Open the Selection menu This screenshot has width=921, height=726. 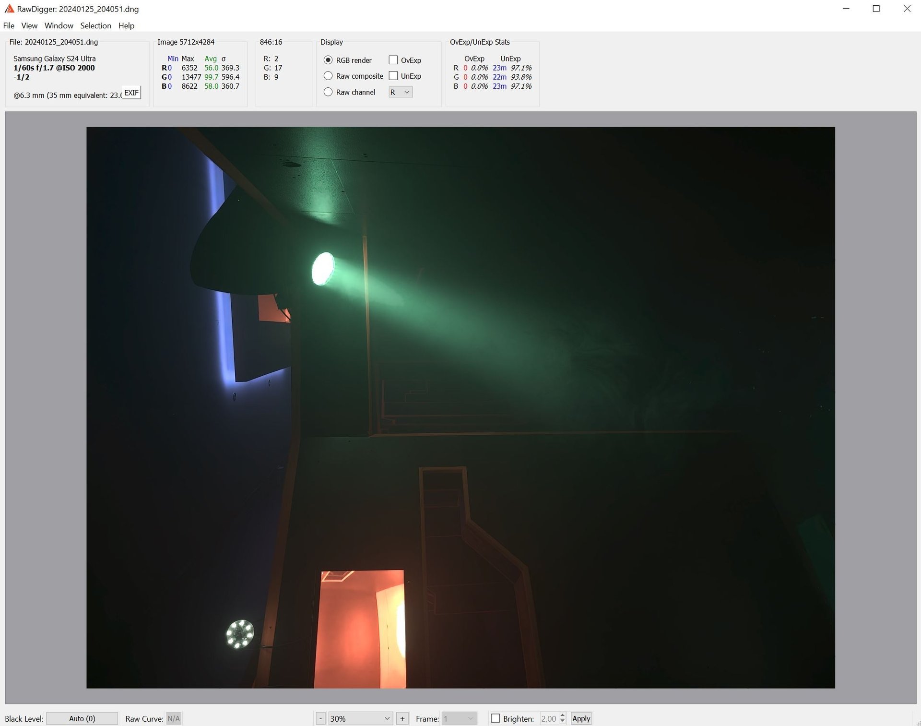(95, 25)
